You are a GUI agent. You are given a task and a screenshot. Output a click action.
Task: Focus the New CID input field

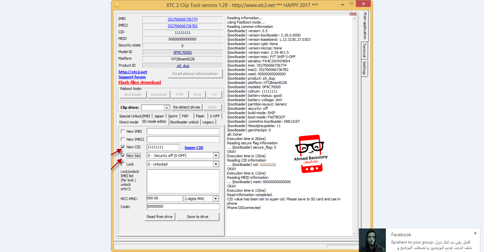(163, 147)
